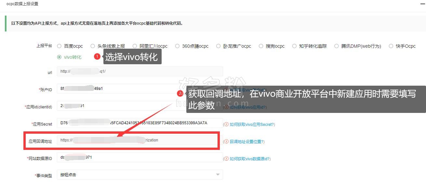Choose 阿里汇川ocpc reporting platform
The height and width of the screenshot is (183, 426).
(135, 46)
